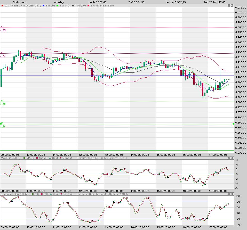
Task: Click the '5.905,00' price axis label
Action: (x=241, y=77)
